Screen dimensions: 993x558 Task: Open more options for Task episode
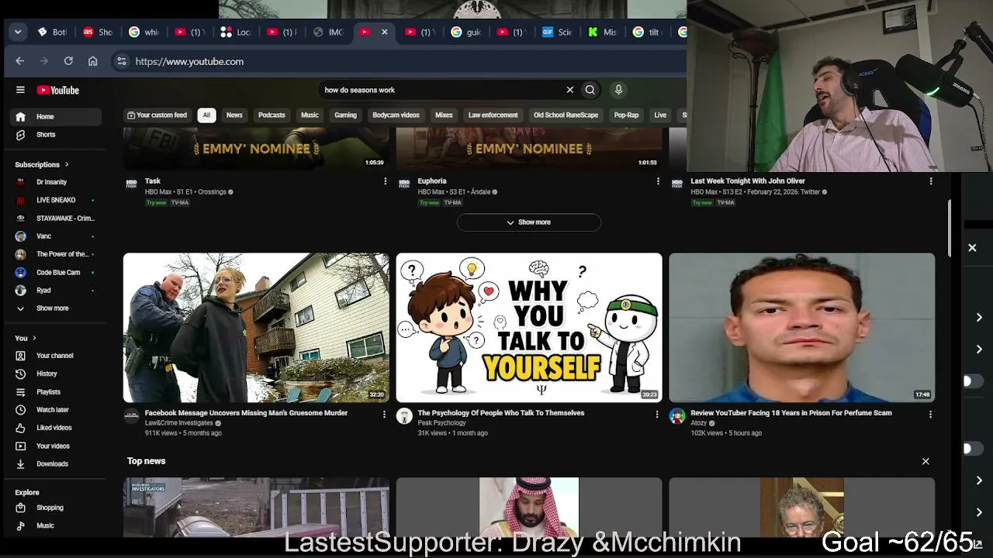tap(385, 181)
